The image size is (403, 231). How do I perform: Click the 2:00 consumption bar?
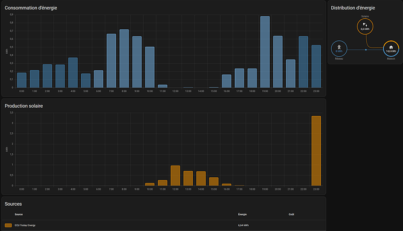[47, 76]
